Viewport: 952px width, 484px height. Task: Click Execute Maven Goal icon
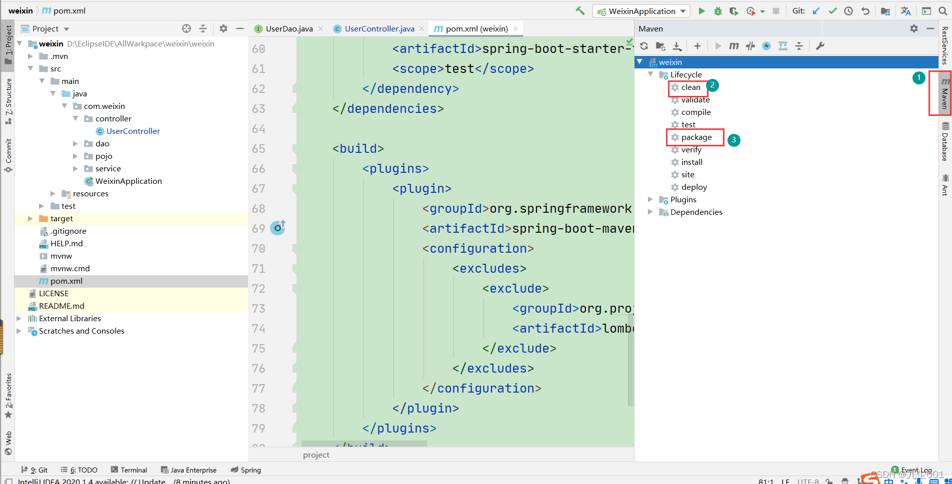[x=733, y=46]
